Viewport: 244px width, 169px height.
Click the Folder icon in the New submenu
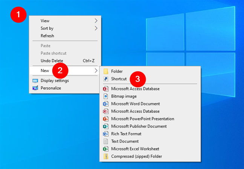[106, 71]
